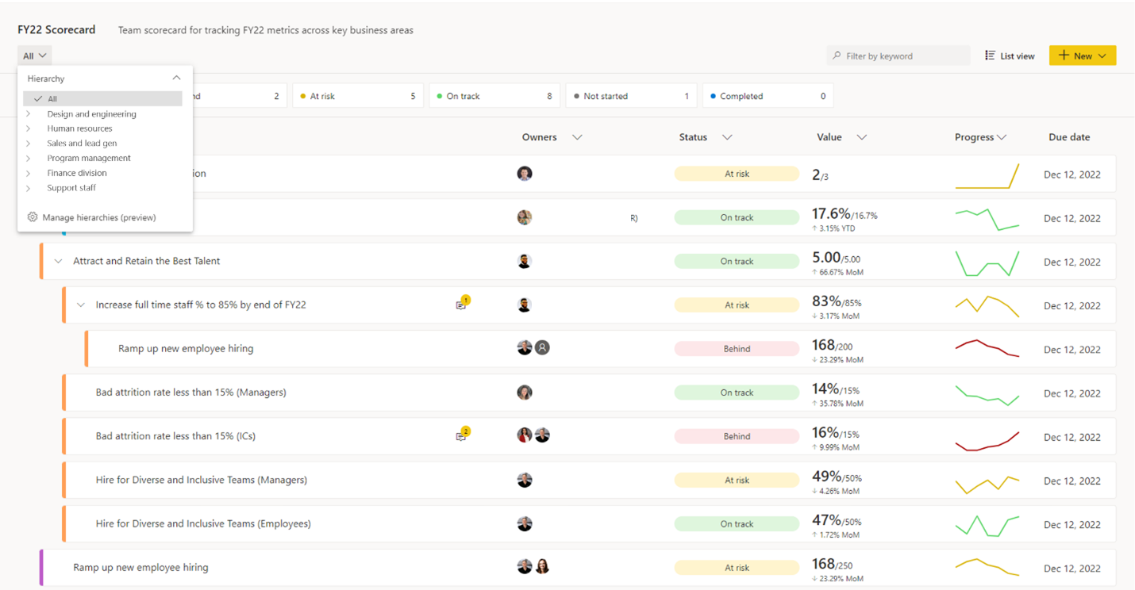Collapse the Attract and Retain the Best Talent goal
Image resolution: width=1135 pixels, height=590 pixels.
click(x=58, y=261)
